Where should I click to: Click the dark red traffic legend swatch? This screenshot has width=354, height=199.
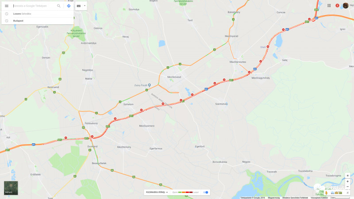click(191, 192)
